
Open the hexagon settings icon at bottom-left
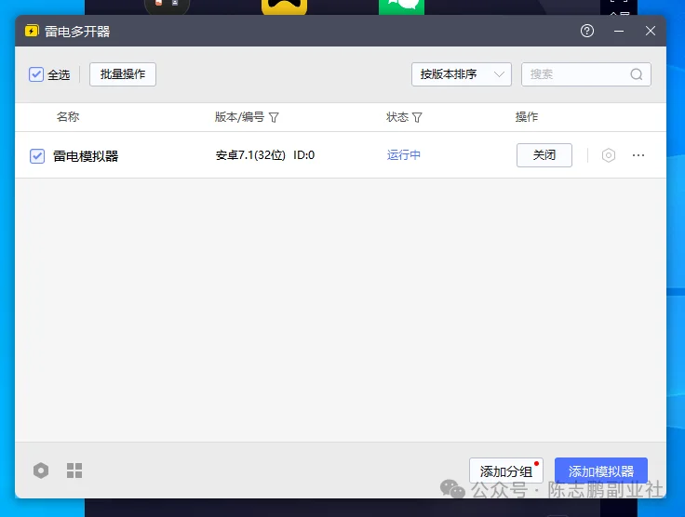(41, 471)
